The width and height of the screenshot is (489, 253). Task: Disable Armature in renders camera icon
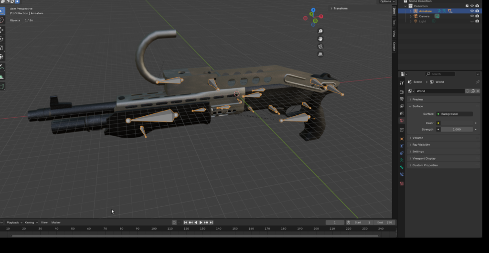pos(477,11)
